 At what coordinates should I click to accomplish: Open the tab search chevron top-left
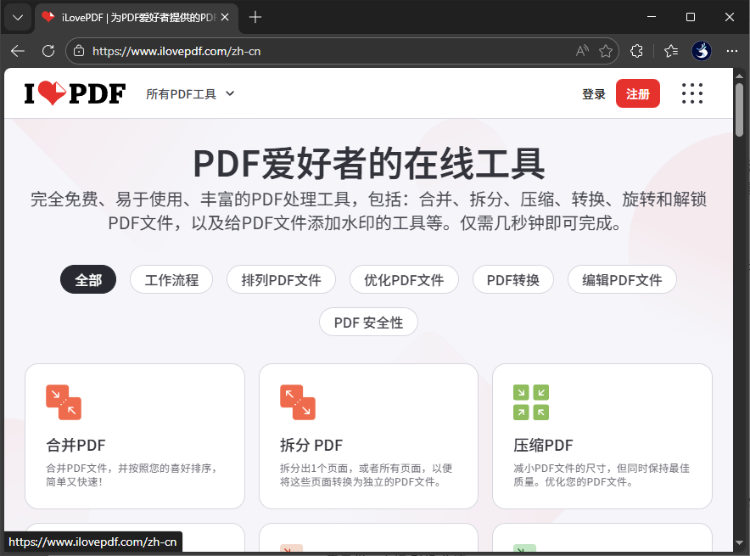point(17,17)
